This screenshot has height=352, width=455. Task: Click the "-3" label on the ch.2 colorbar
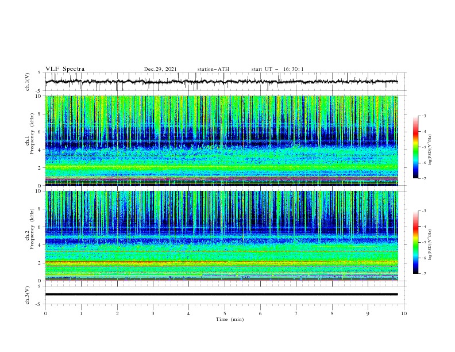tap(424, 211)
